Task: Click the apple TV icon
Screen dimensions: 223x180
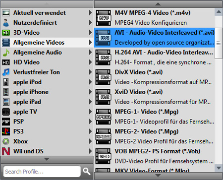Action: (x=6, y=112)
